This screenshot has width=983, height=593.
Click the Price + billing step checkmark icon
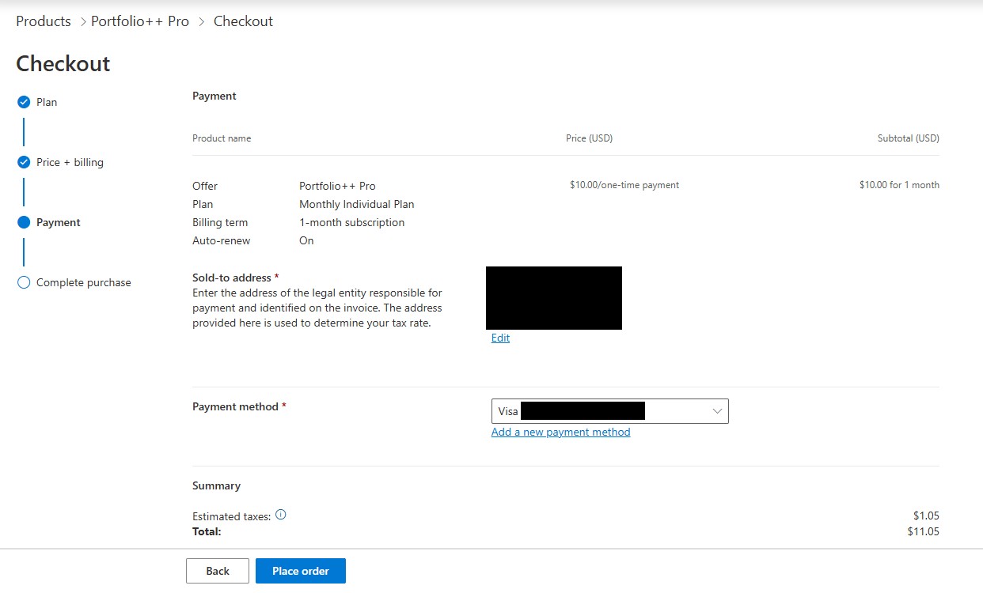[x=24, y=162]
